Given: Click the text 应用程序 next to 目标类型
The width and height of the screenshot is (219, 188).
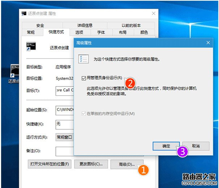Looking at the screenshot, I should coord(63,67).
